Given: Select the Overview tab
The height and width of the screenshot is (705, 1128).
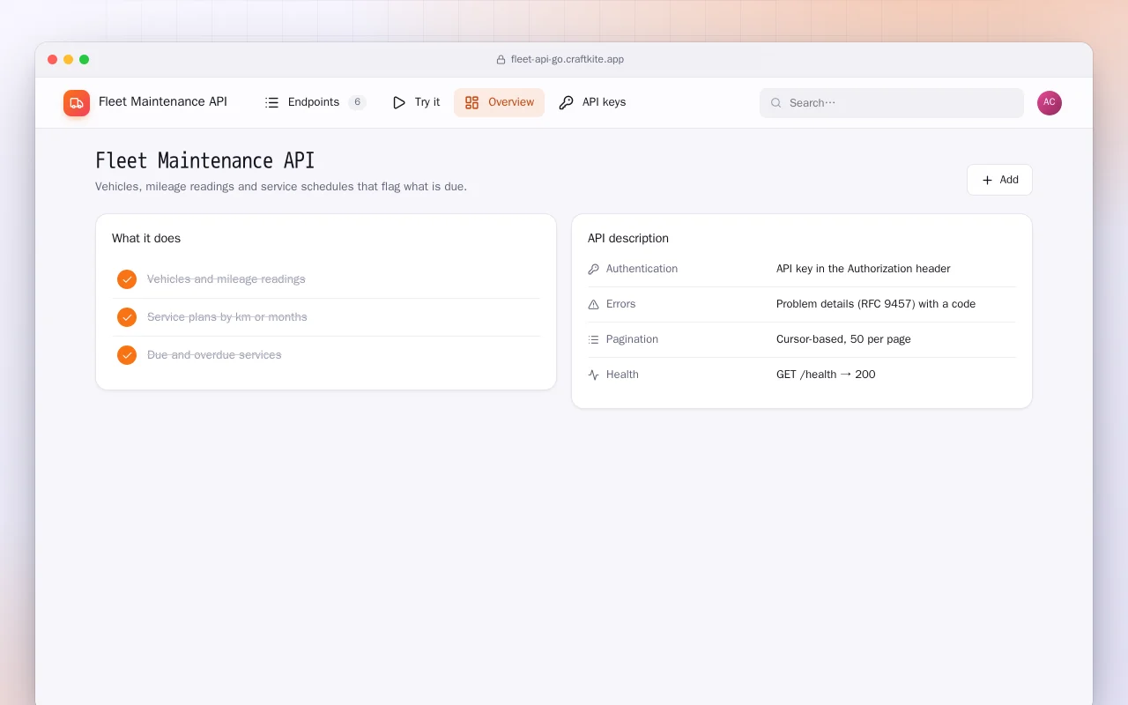Looking at the screenshot, I should tap(499, 102).
